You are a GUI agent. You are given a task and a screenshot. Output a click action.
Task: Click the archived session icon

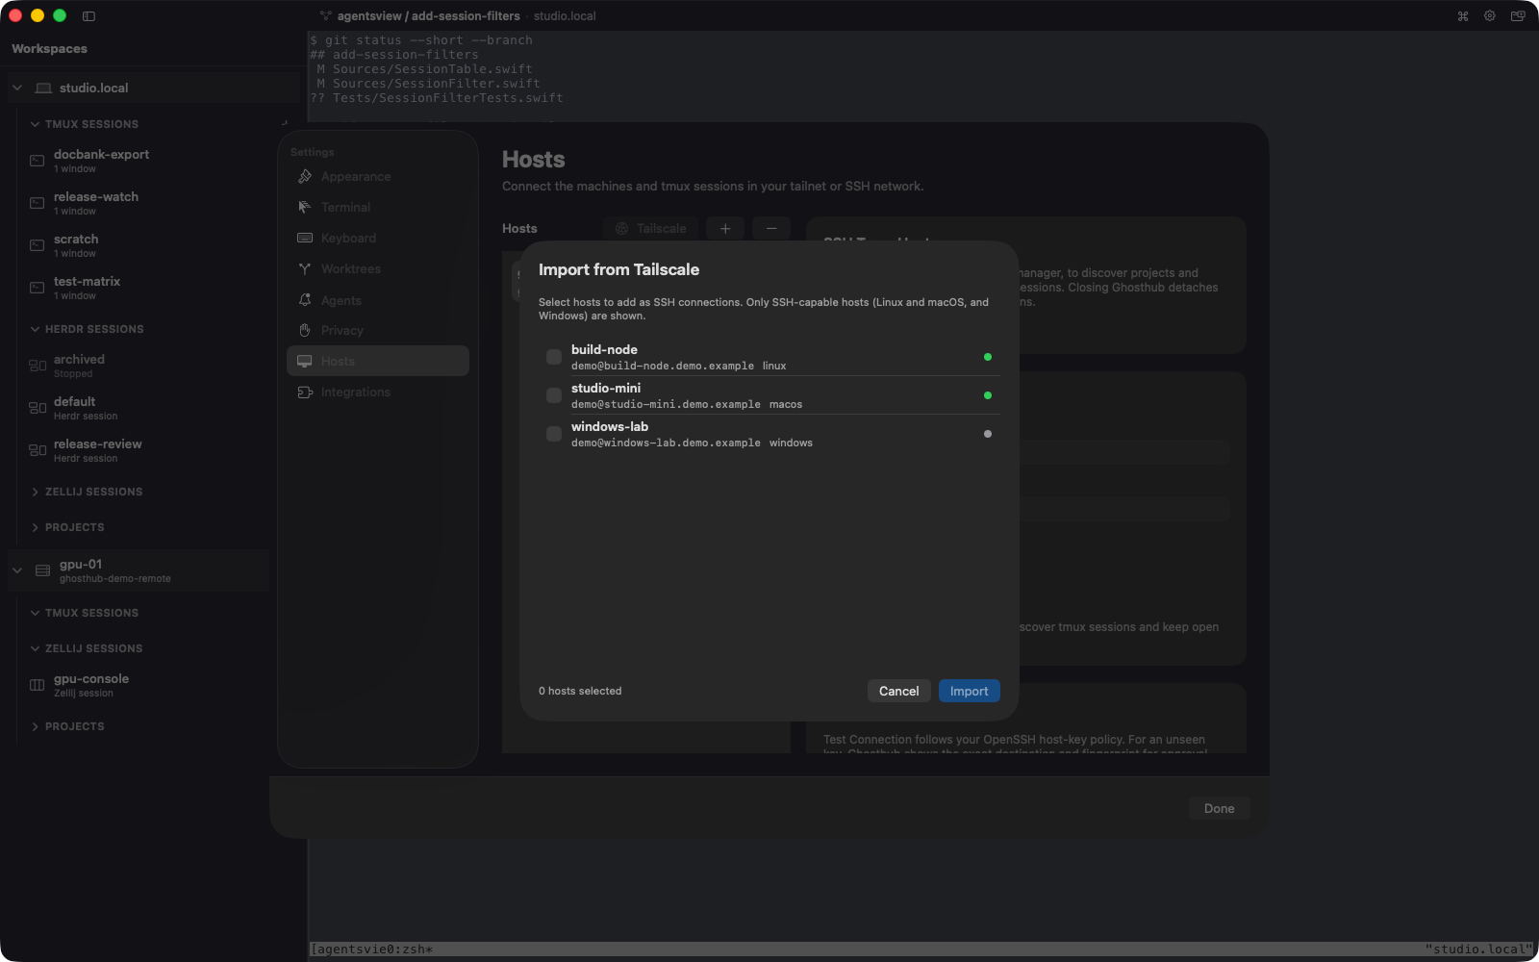(38, 366)
